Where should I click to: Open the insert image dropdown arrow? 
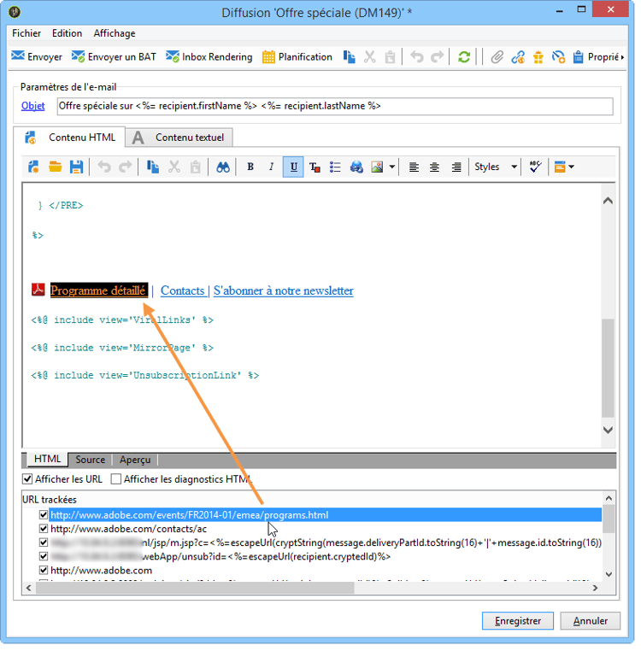[392, 167]
